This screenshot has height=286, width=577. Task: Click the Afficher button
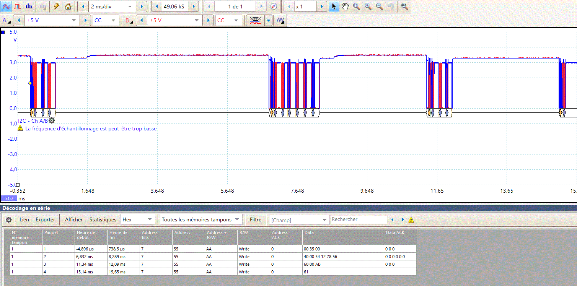click(74, 219)
